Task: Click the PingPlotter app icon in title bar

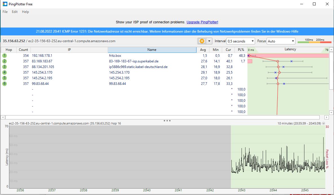Action: coord(5,4)
